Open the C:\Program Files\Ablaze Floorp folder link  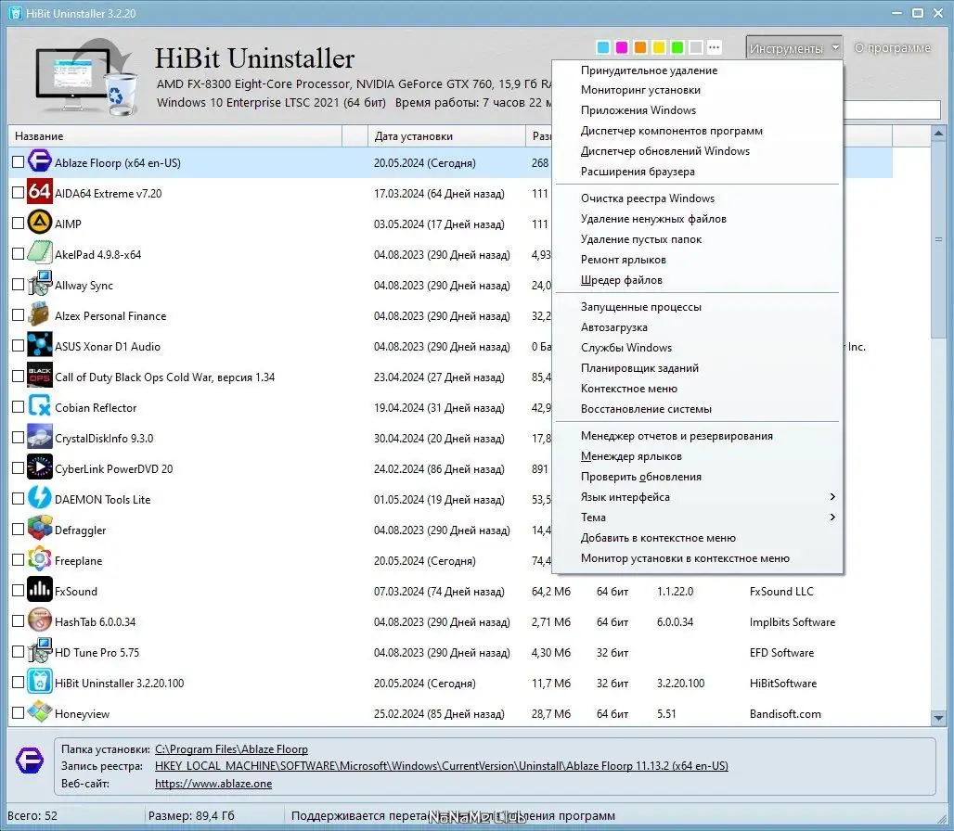coord(231,749)
